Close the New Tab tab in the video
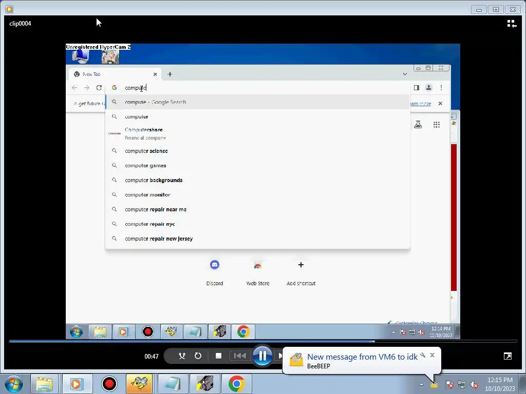526x394 pixels. pyautogui.click(x=155, y=74)
